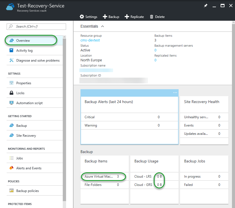Screen dimensions: 235x208
Task: Click the Diagnose and solve problems wrench icon
Action: [x=12, y=60]
